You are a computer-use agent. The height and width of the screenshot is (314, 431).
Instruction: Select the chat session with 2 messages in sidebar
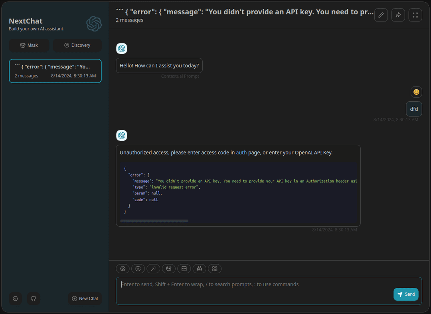[55, 71]
